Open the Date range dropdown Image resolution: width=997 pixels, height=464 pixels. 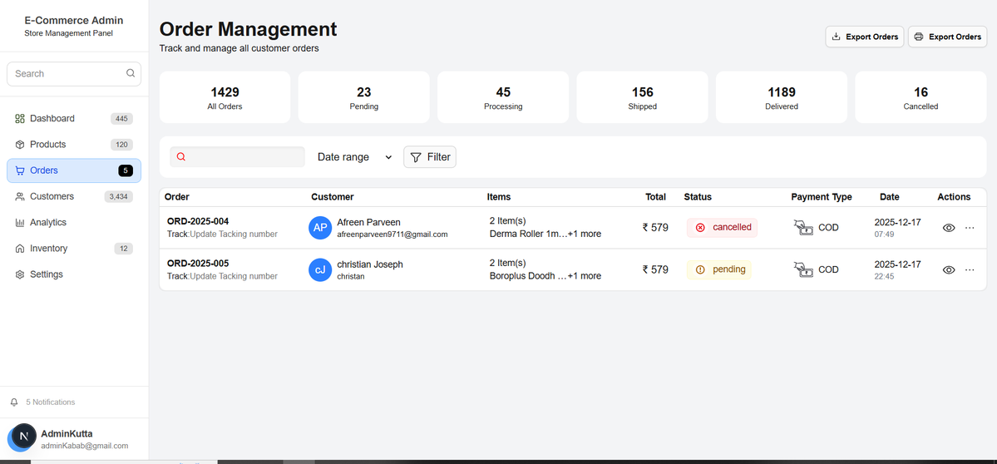tap(355, 157)
